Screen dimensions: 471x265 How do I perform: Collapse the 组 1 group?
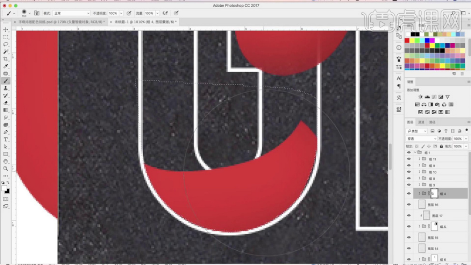pos(415,153)
